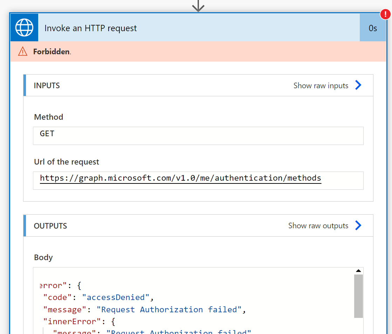Click the Body scrollbar up arrow
Image resolution: width=392 pixels, height=334 pixels.
(358, 271)
